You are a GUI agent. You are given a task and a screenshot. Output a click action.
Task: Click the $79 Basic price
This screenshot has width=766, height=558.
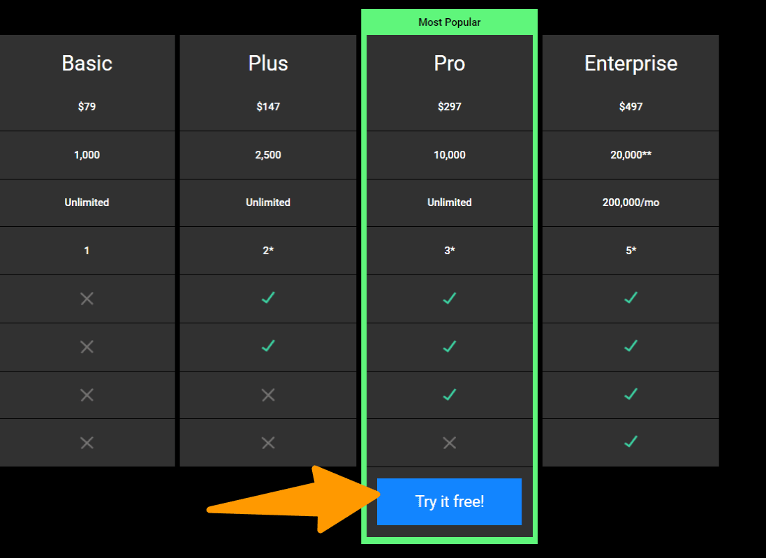point(87,107)
